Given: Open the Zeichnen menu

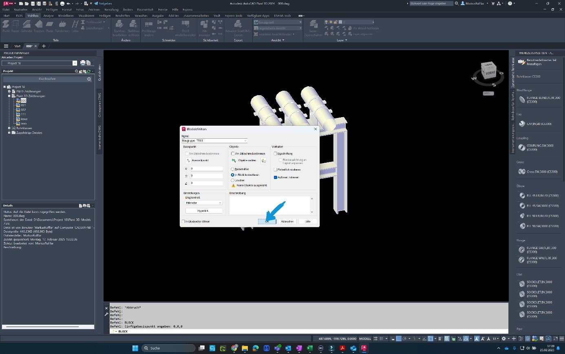Looking at the screenshot, I should 94,9.
